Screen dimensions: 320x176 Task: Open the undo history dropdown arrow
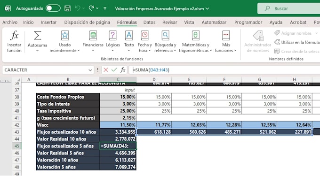[83, 8]
